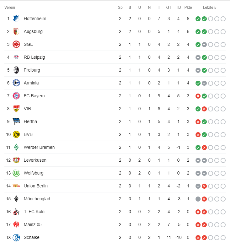Click the BVB yellow logo

16,134
